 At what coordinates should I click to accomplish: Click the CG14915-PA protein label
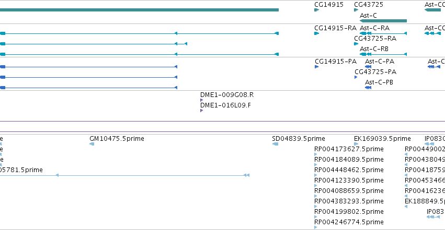coord(336,62)
